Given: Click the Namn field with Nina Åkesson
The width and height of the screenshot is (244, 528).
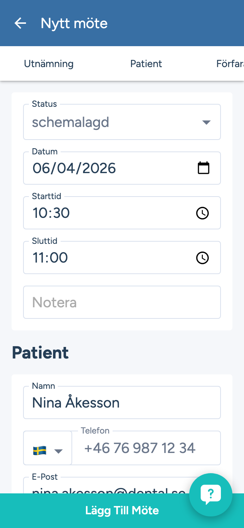Looking at the screenshot, I should click(x=122, y=402).
